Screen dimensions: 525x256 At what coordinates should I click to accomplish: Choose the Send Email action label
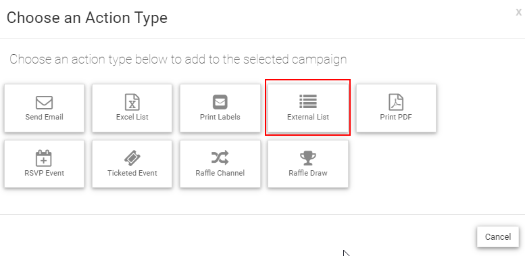click(44, 117)
